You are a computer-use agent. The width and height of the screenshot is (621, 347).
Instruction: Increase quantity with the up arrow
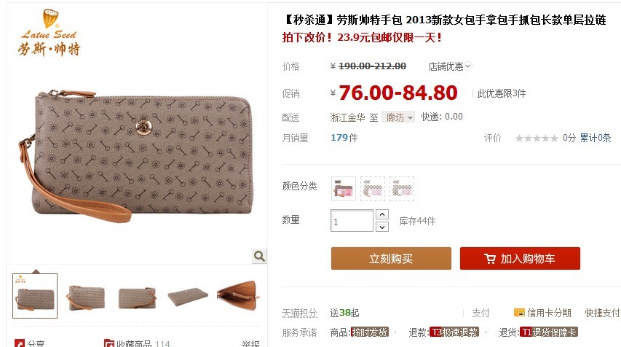point(381,214)
